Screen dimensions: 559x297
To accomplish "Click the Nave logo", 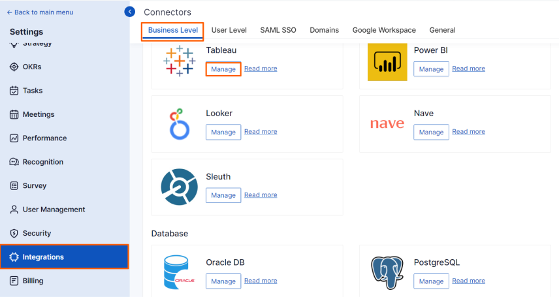I will (387, 123).
